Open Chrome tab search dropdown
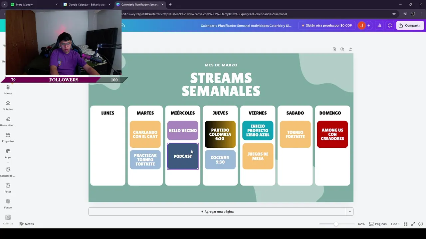The height and width of the screenshot is (239, 426). click(4, 5)
